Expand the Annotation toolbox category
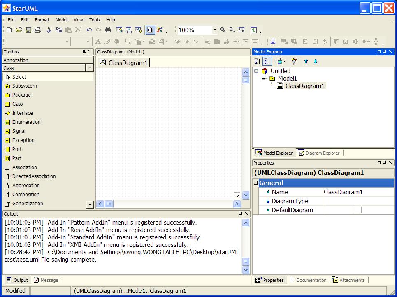The height and width of the screenshot is (297, 397). pyautogui.click(x=48, y=60)
